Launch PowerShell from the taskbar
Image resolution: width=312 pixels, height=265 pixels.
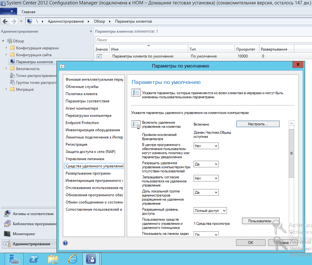(33, 259)
